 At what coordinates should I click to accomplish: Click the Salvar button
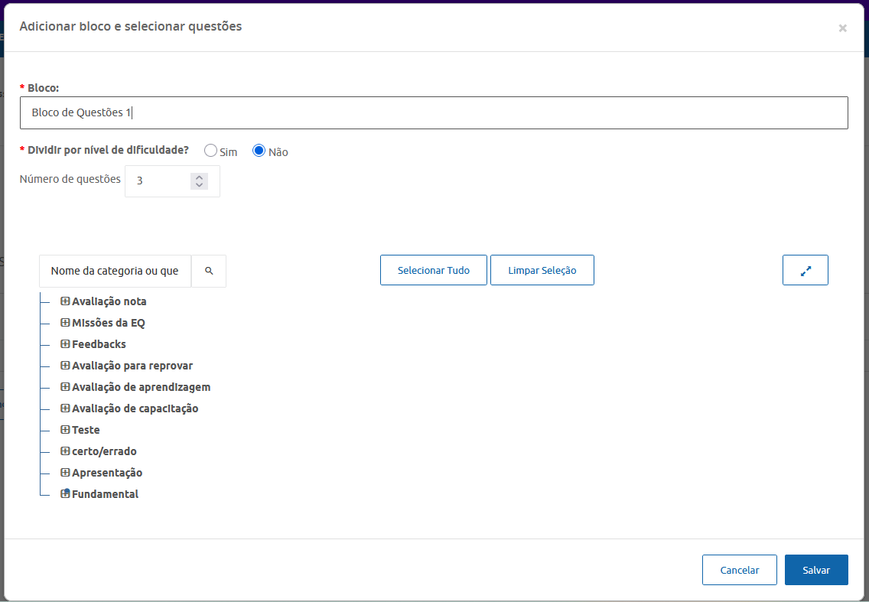tap(815, 570)
